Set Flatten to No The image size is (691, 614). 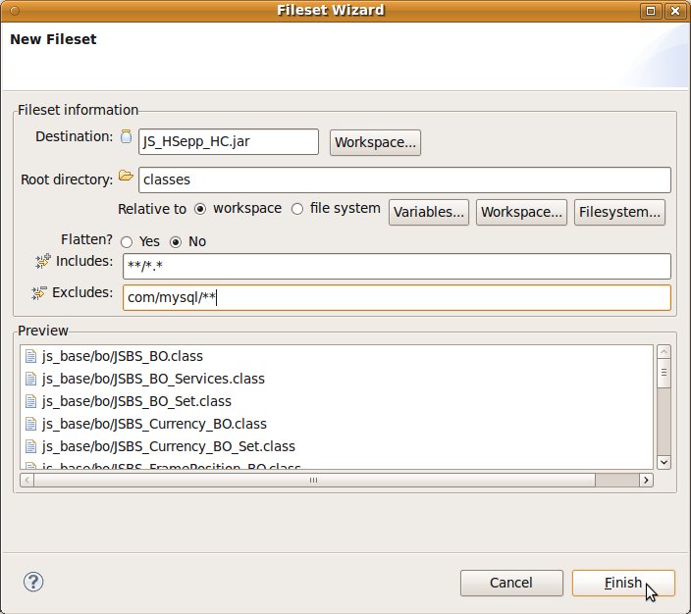point(177,241)
